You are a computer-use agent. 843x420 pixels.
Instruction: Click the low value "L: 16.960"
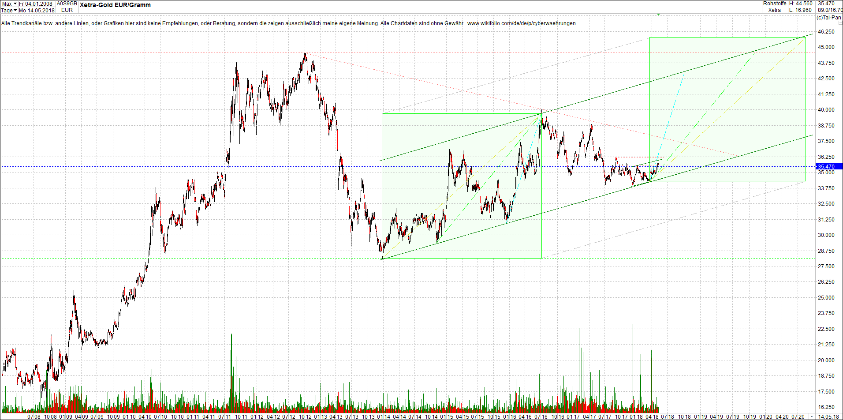click(800, 10)
